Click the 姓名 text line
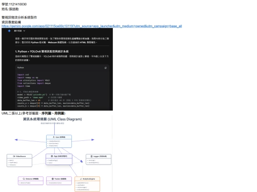 (10, 9)
